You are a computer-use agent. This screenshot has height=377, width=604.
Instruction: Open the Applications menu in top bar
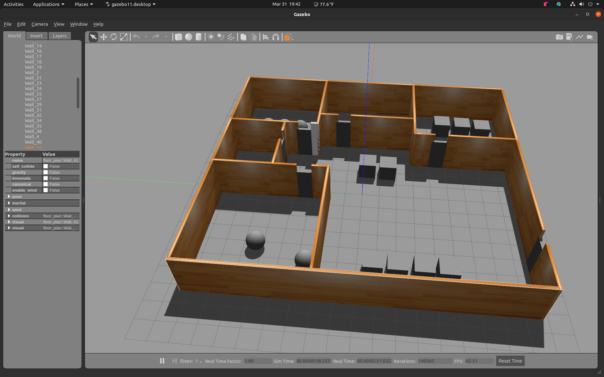pyautogui.click(x=48, y=4)
